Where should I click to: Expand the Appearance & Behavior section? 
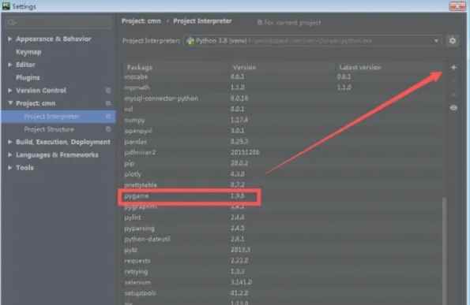[x=9, y=39]
